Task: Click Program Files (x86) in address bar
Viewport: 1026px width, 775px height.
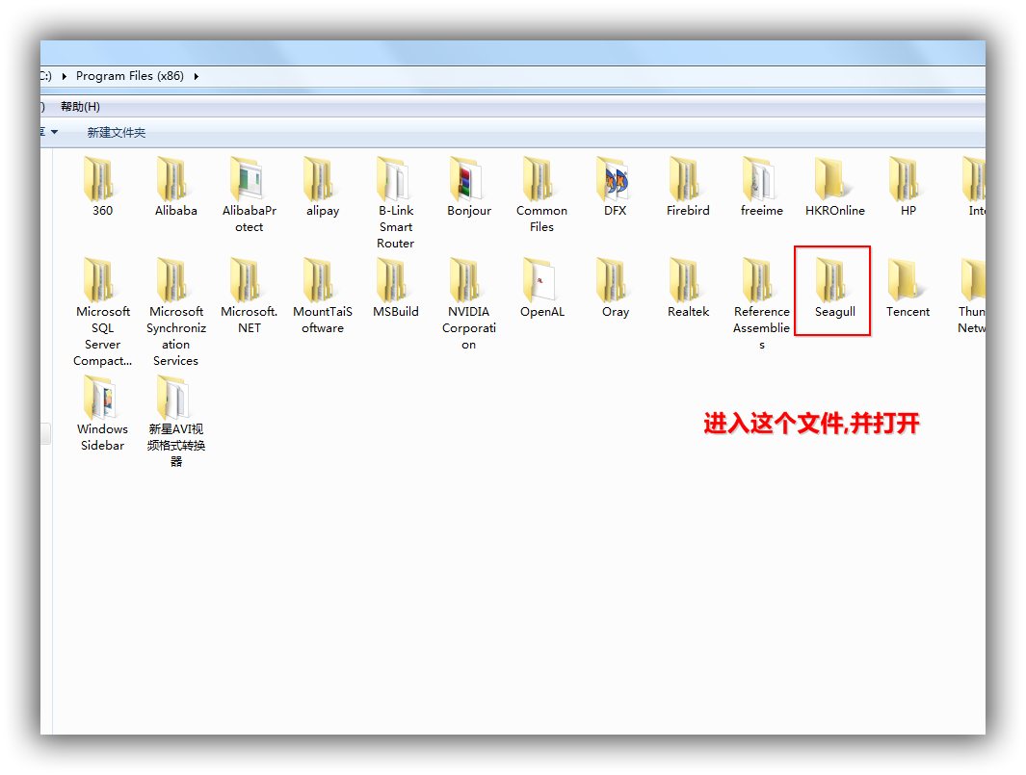Action: click(x=129, y=76)
